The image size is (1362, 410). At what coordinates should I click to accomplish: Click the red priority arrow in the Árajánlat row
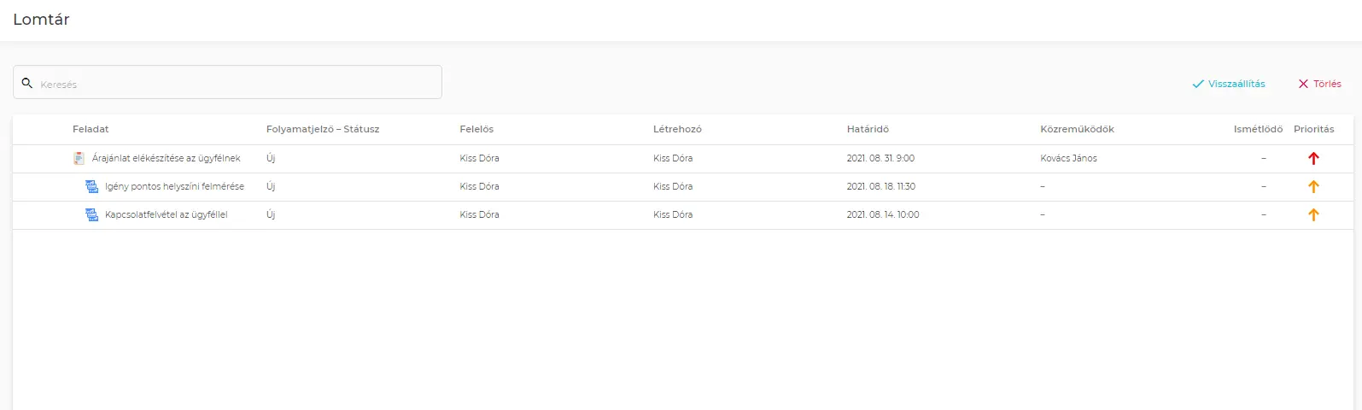[1313, 158]
